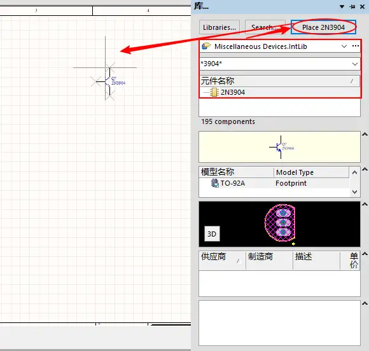369x351 pixels.
Task: Click the library icon beside Miscellaneous Devices
Action: pos(206,46)
